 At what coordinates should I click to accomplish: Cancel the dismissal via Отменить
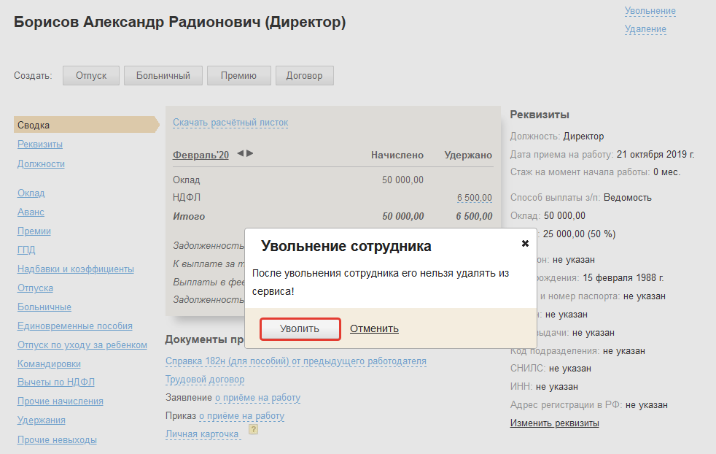(374, 328)
